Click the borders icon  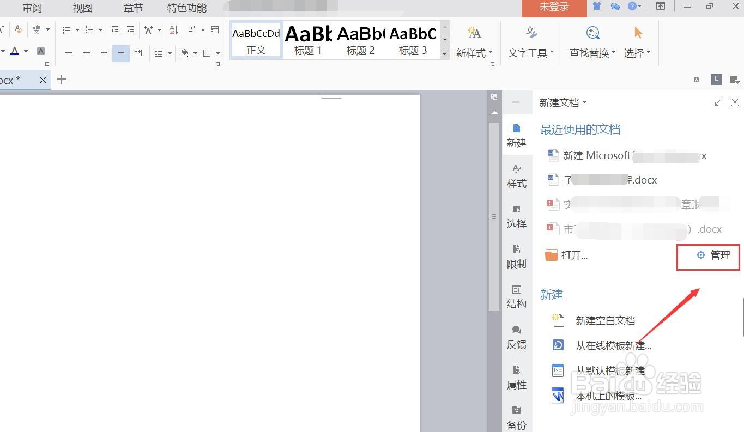tap(207, 53)
